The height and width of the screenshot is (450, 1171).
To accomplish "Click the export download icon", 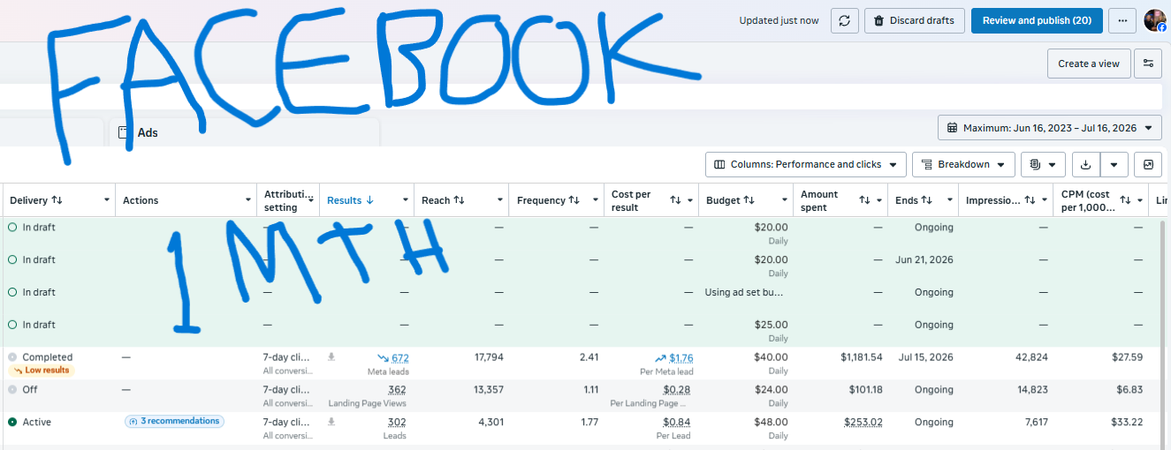I will pos(1085,164).
